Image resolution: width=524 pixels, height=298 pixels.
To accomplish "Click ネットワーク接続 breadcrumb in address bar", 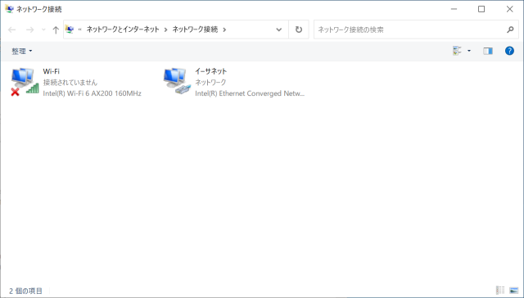I will (x=195, y=29).
